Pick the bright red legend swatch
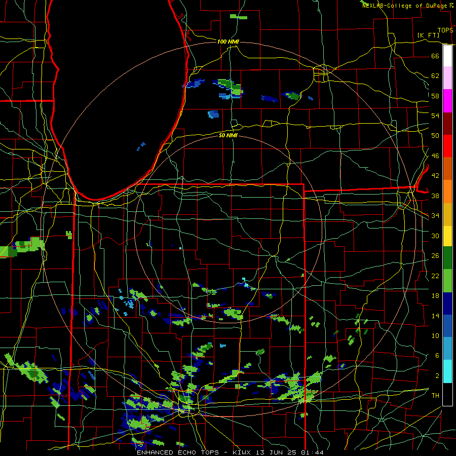This screenshot has height=456, width=456. [447, 146]
